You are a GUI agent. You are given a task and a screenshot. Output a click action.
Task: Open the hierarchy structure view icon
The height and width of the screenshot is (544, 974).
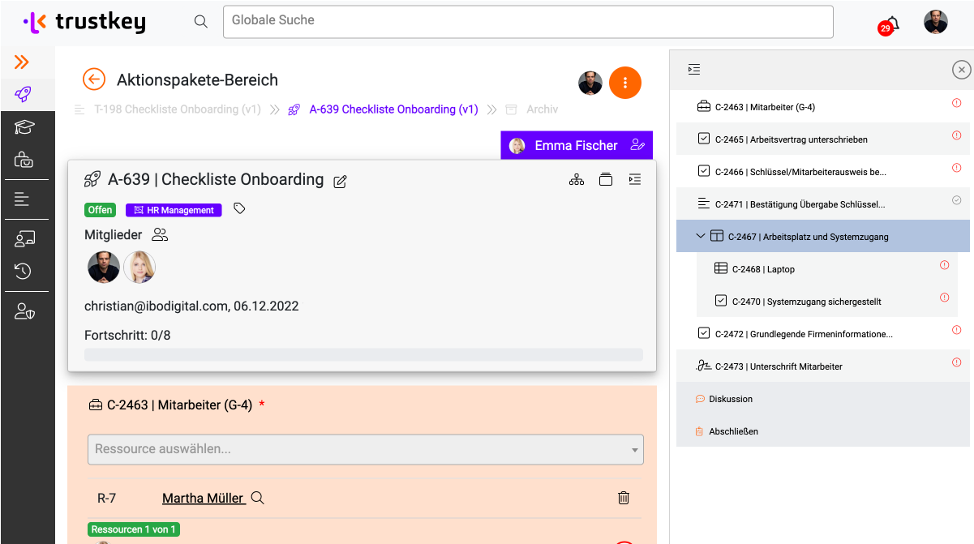coord(577,180)
